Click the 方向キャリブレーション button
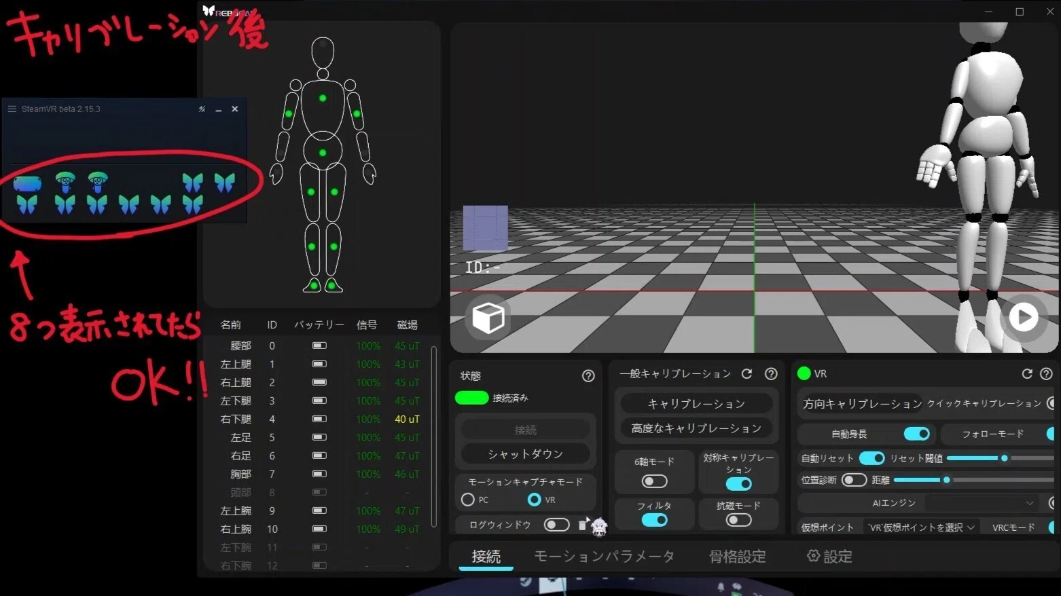 [862, 404]
